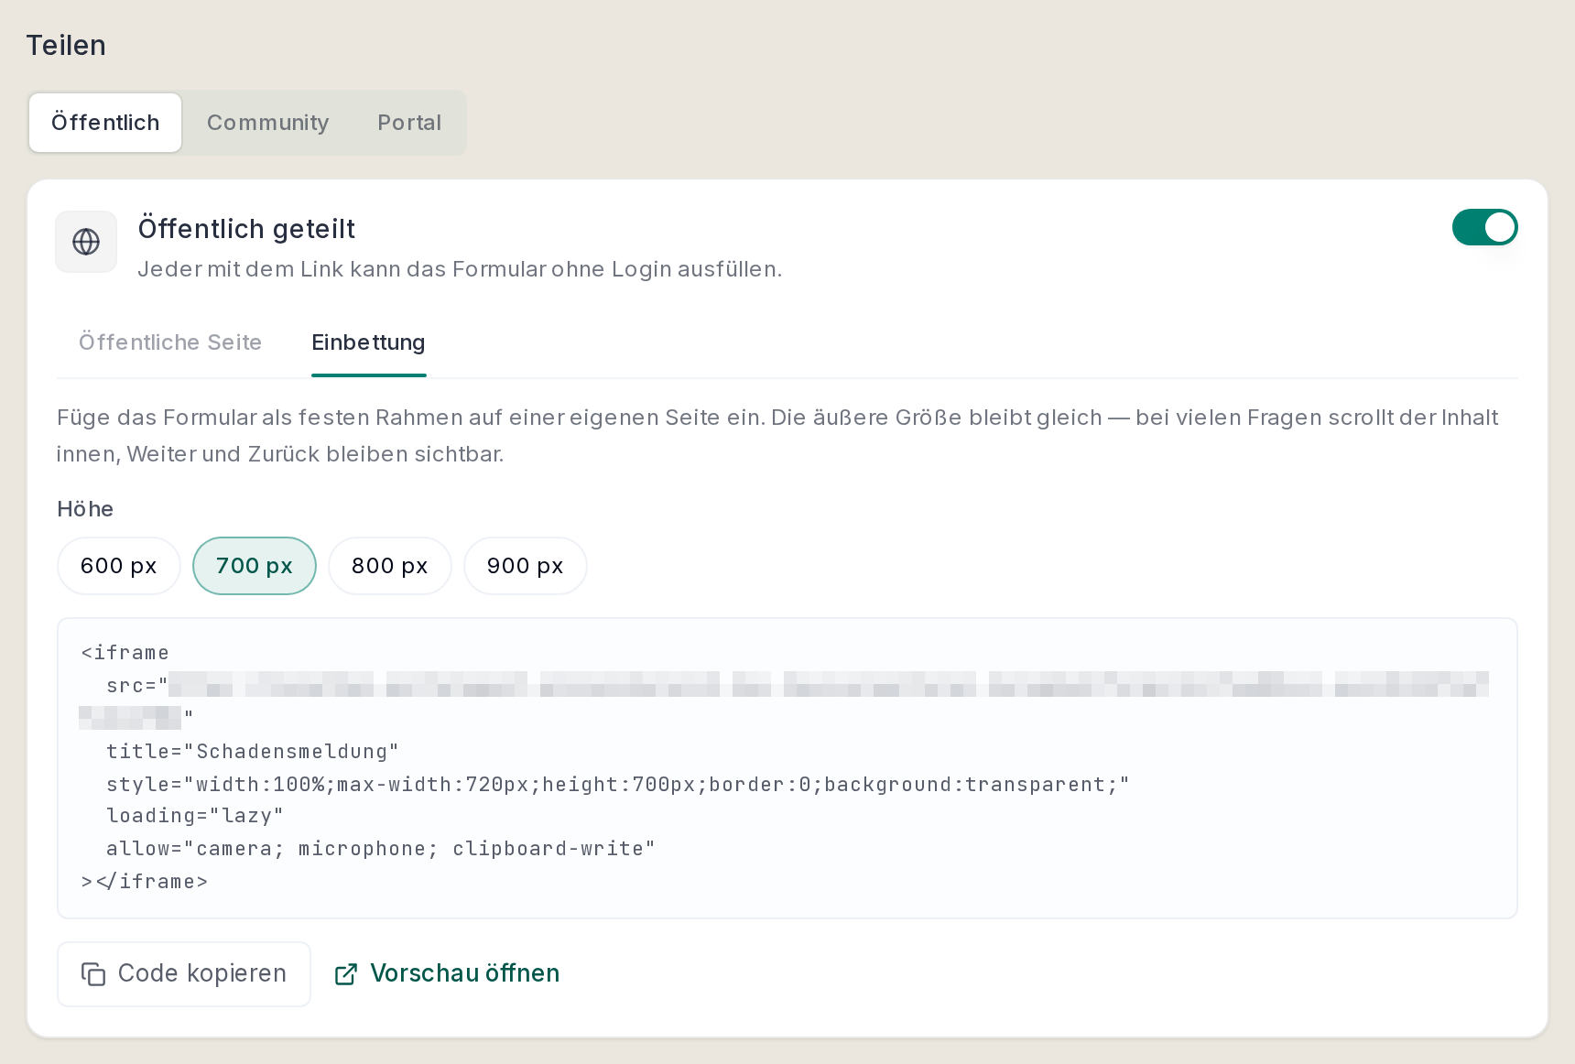Viewport: 1575px width, 1064px height.
Task: Click the style attribute line in the code
Action: (x=618, y=785)
